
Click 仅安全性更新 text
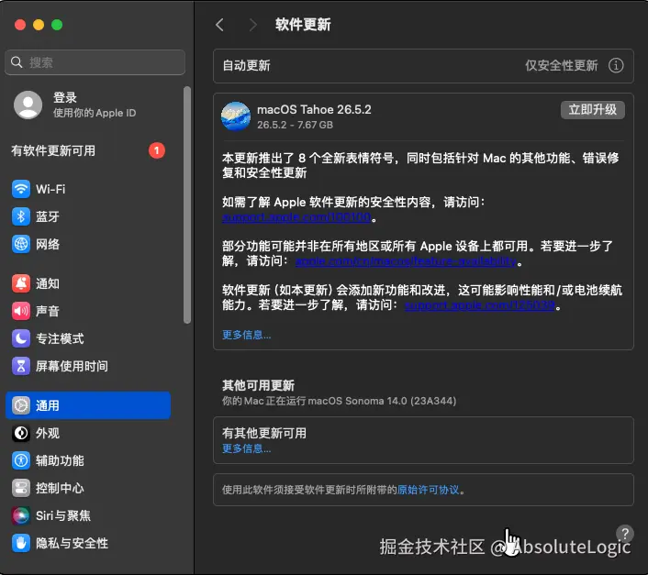561,66
